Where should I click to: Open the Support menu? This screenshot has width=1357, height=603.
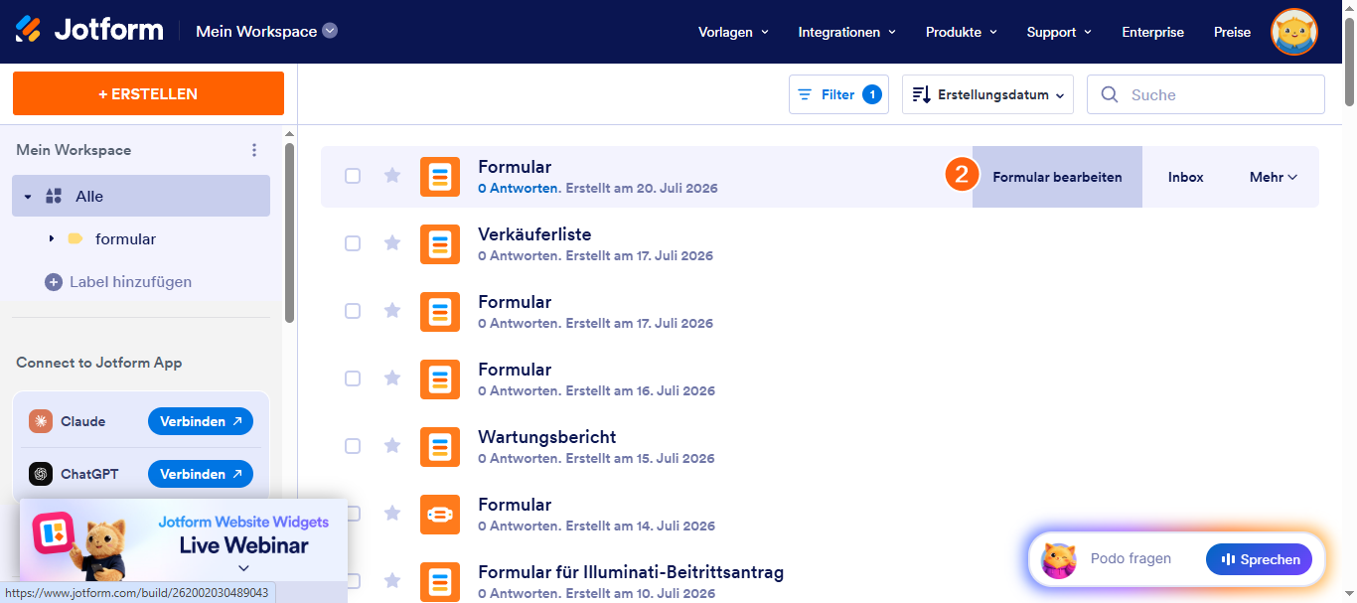[1060, 32]
